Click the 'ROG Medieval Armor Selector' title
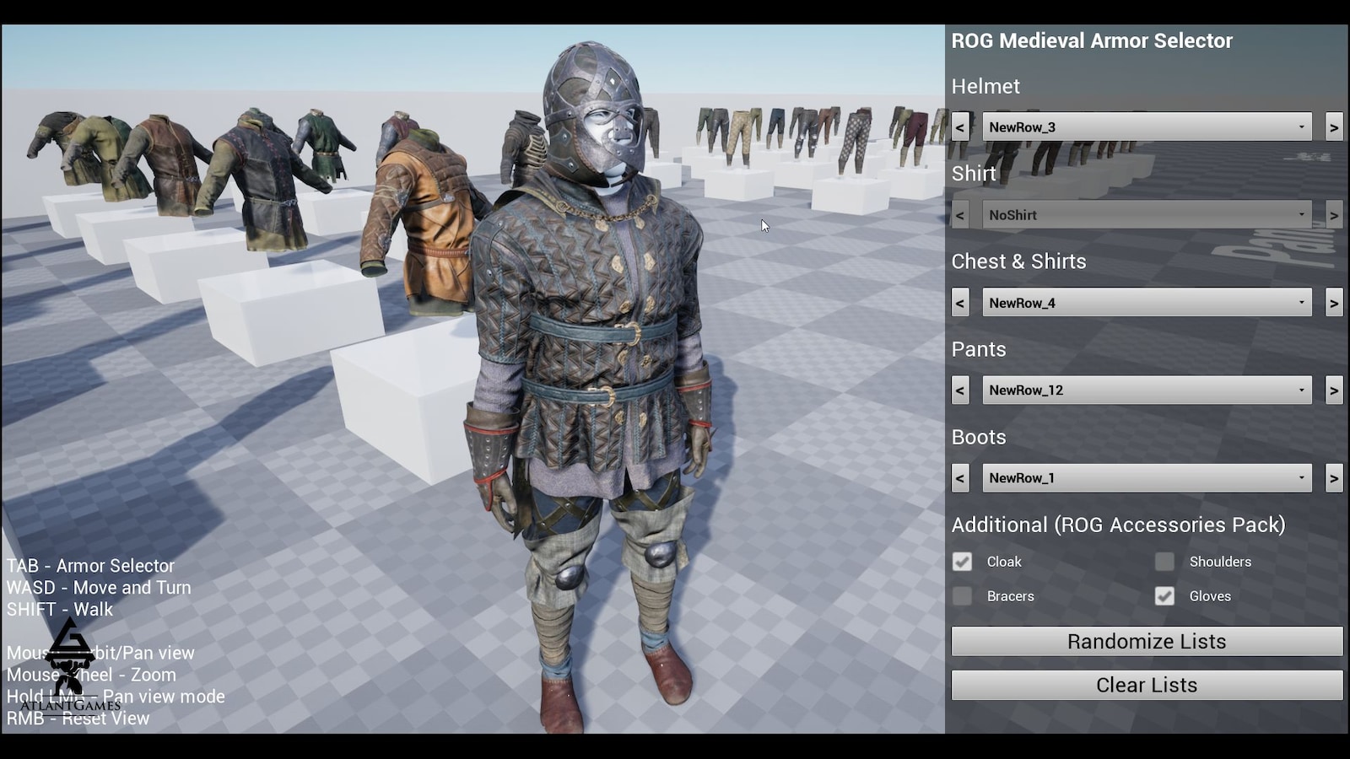 1092,40
